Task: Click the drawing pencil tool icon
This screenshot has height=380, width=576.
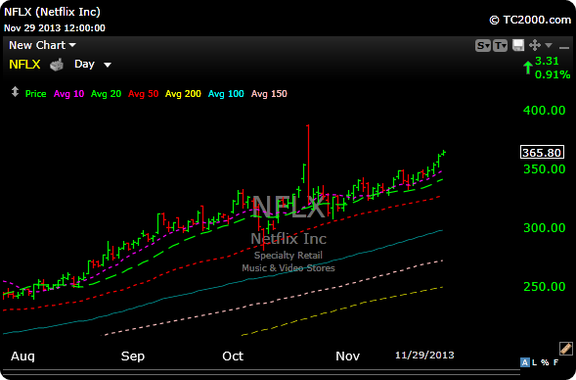Action: (565, 348)
